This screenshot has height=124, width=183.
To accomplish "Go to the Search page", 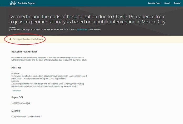I will [x=167, y=3].
